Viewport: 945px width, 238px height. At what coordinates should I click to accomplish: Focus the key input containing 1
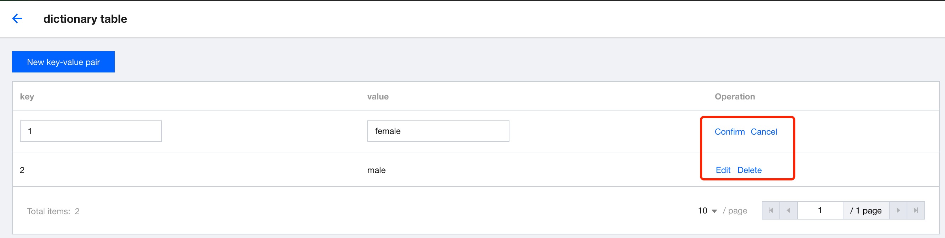pos(91,131)
